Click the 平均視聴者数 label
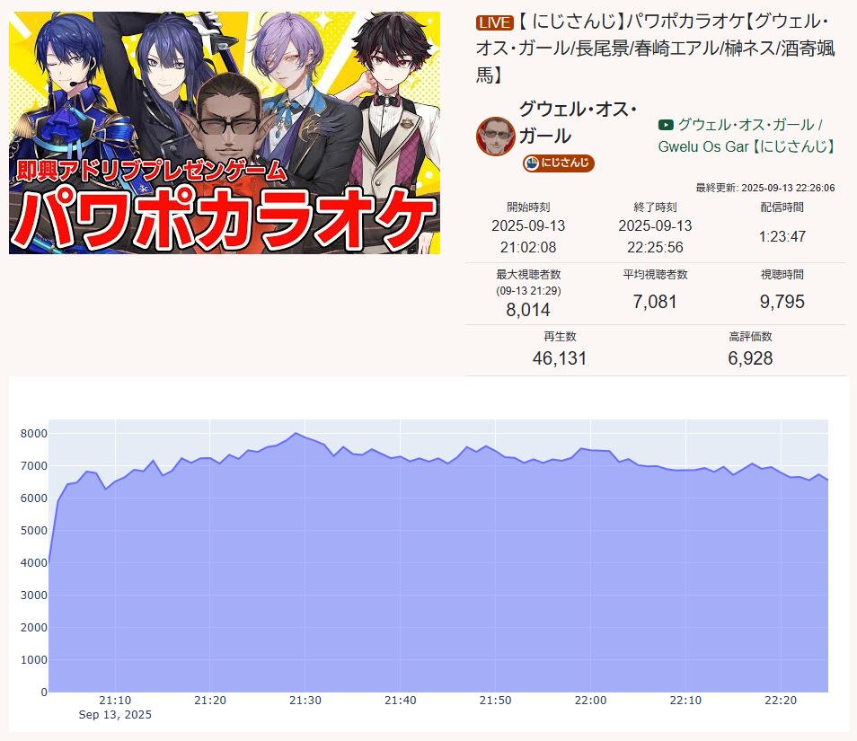Screen dimensions: 857x741 click(x=655, y=274)
